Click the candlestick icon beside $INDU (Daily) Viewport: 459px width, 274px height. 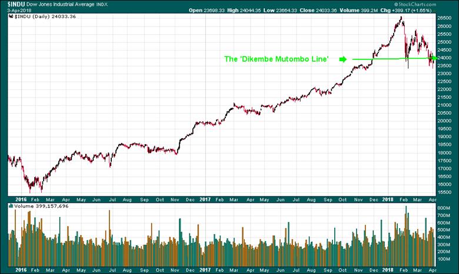(x=11, y=18)
